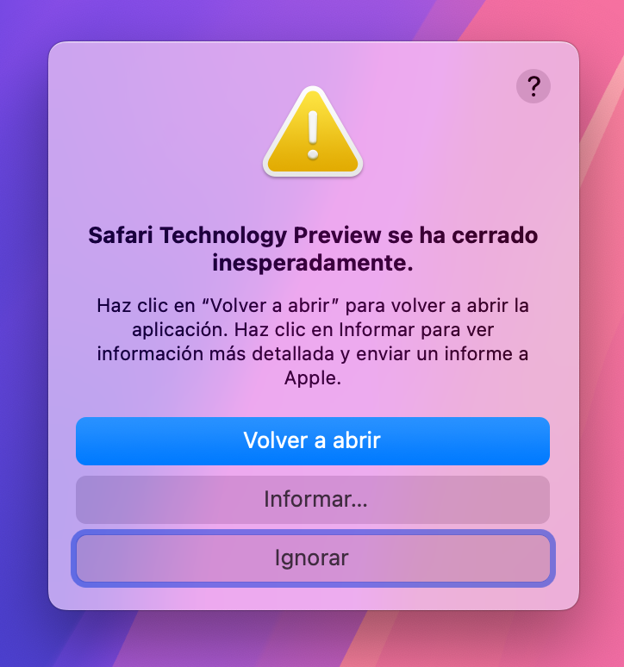Click the round "?" help icon

pyautogui.click(x=533, y=86)
